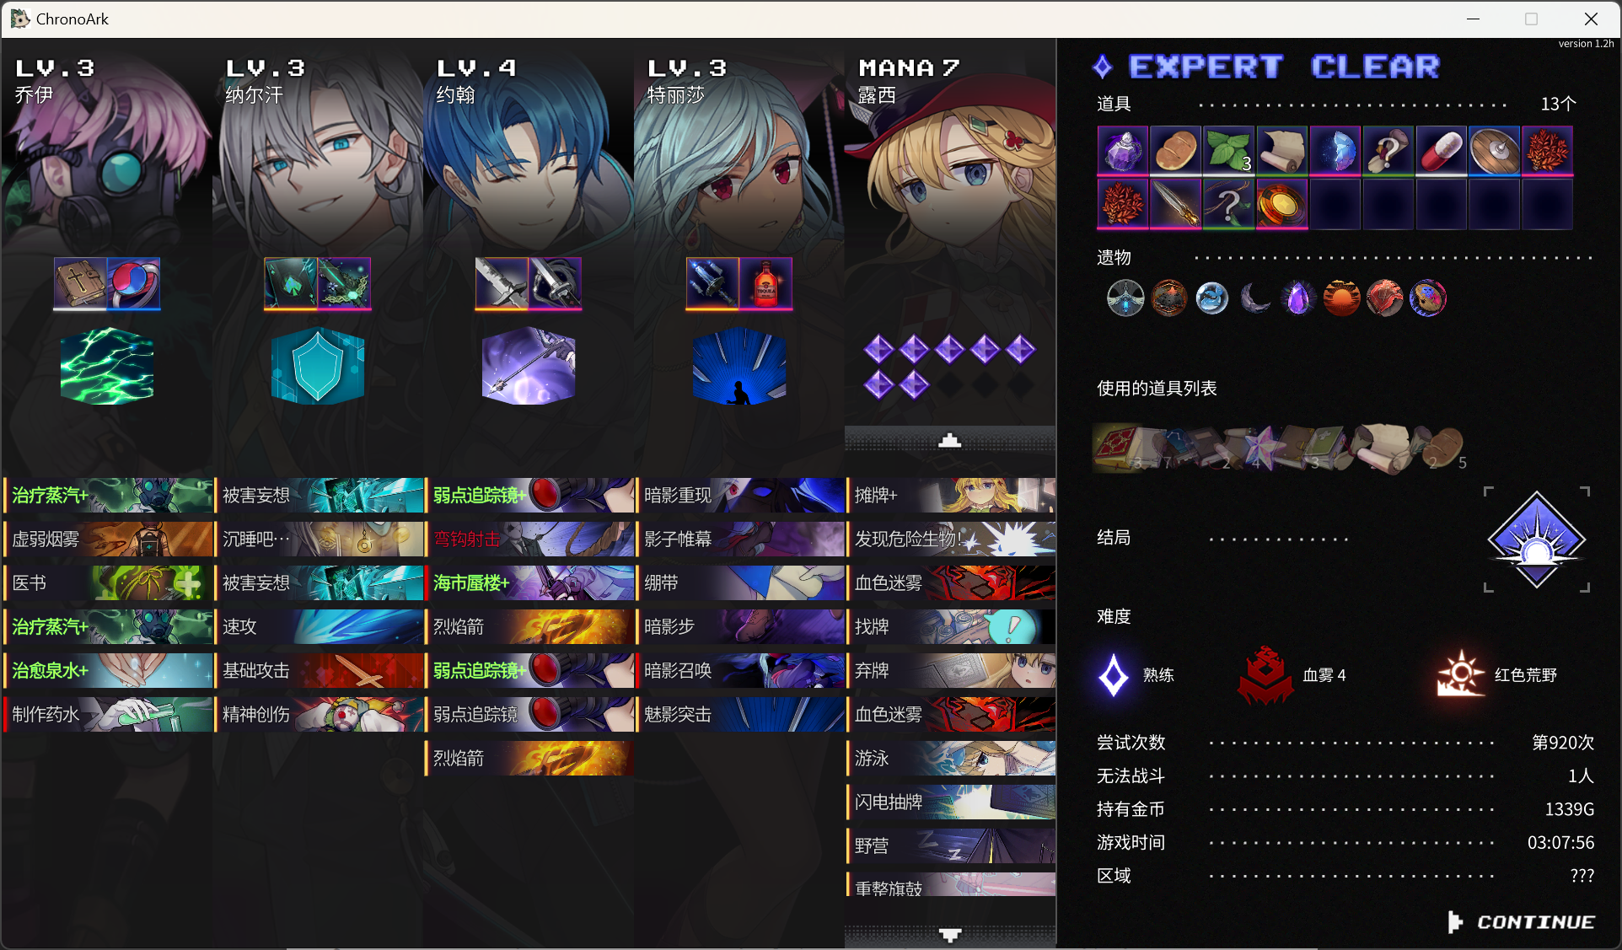The image size is (1622, 950).
Task: Click the tequila bottle equipment icon
Action: coord(765,283)
